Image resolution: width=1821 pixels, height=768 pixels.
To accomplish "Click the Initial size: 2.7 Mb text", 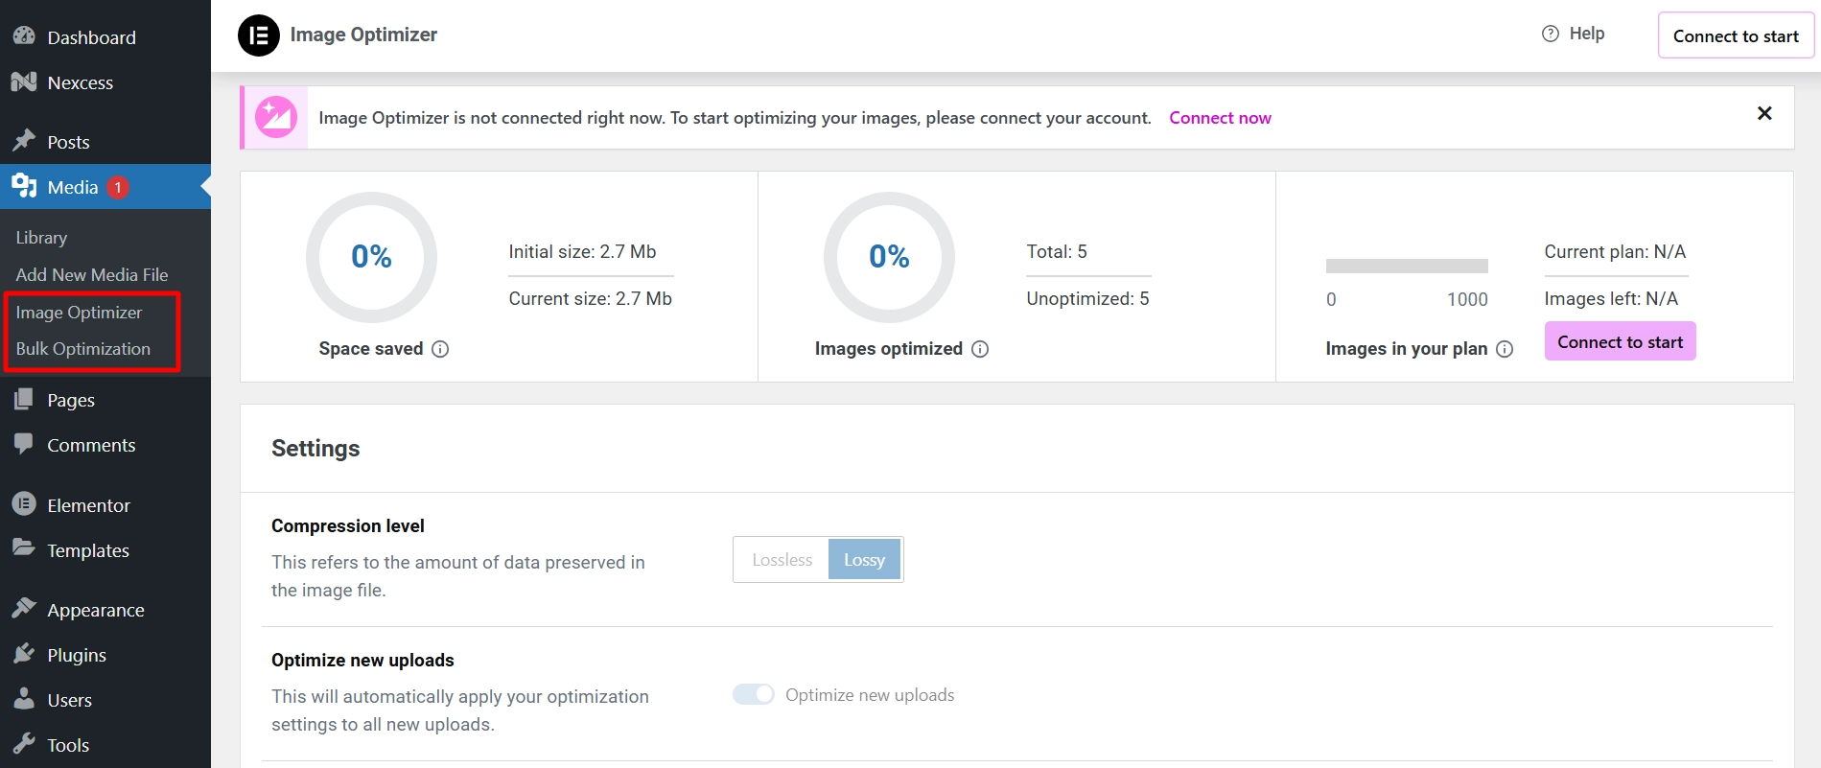I will [x=582, y=251].
